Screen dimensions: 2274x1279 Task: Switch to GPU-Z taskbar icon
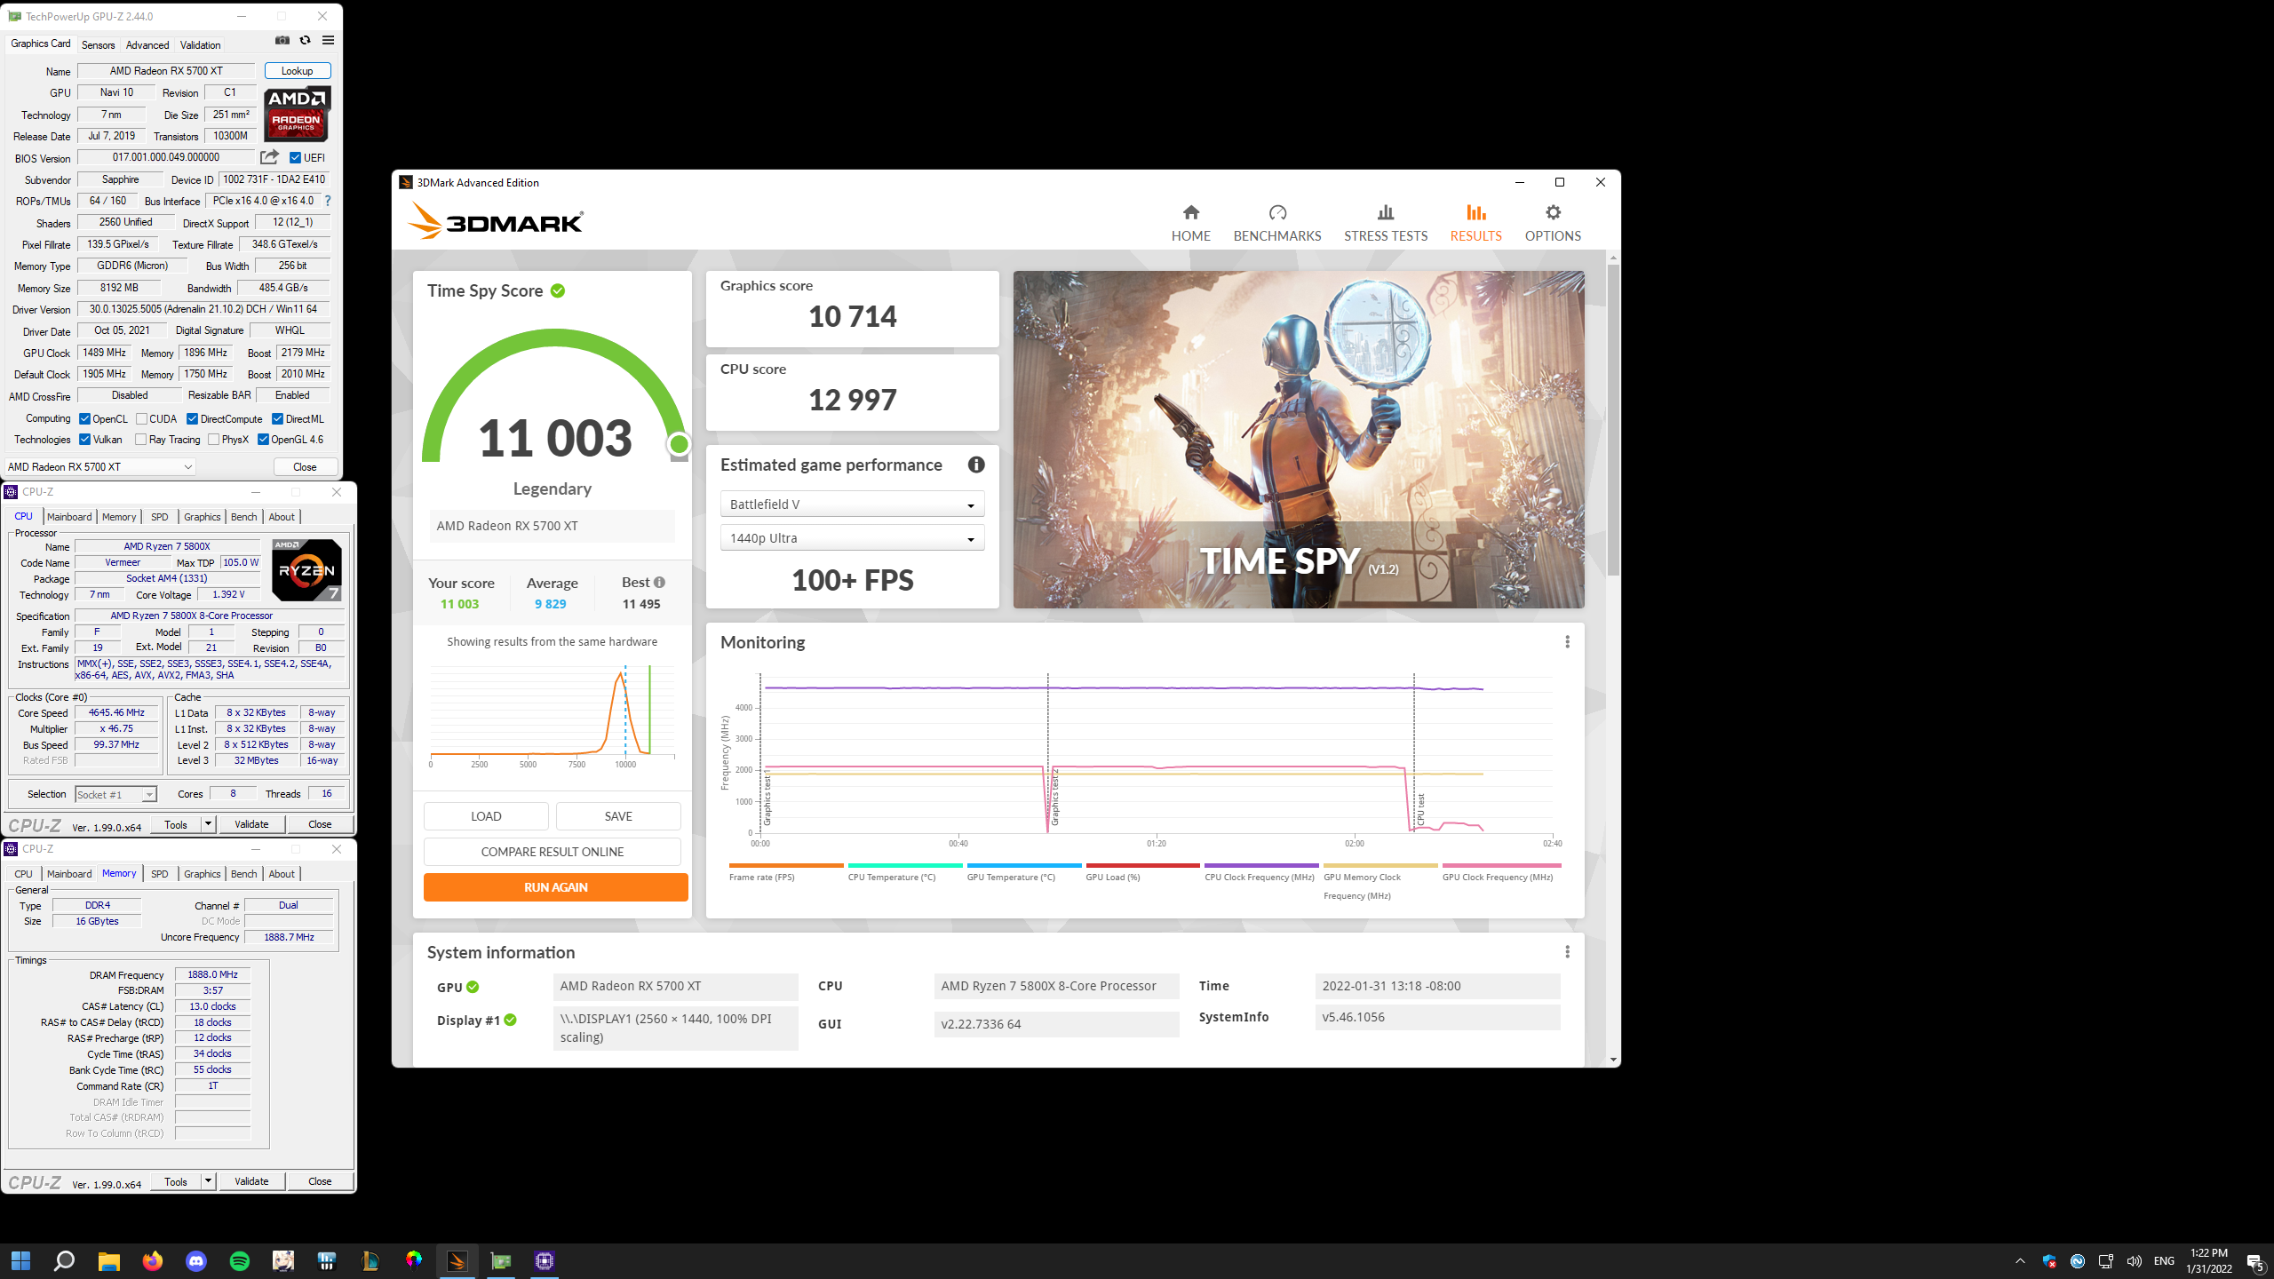(x=501, y=1260)
